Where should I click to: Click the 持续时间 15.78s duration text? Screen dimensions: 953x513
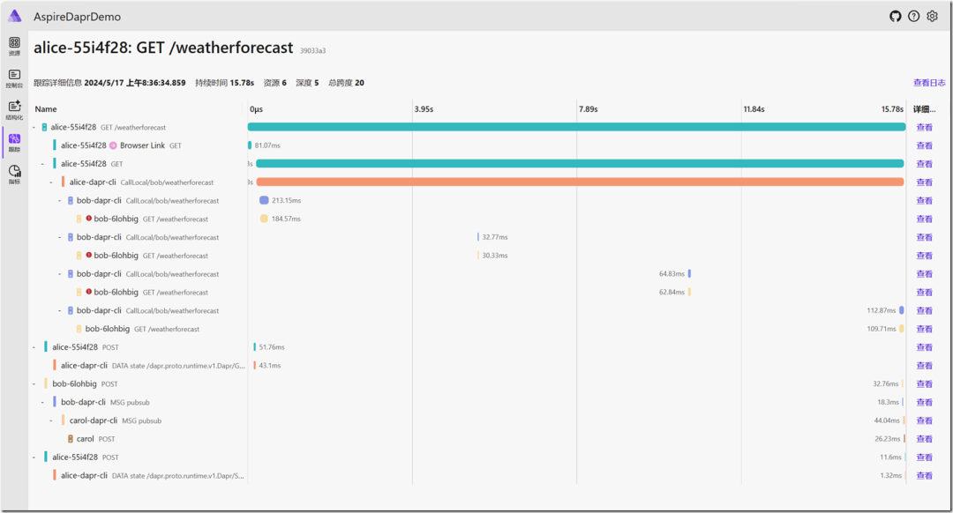(224, 83)
